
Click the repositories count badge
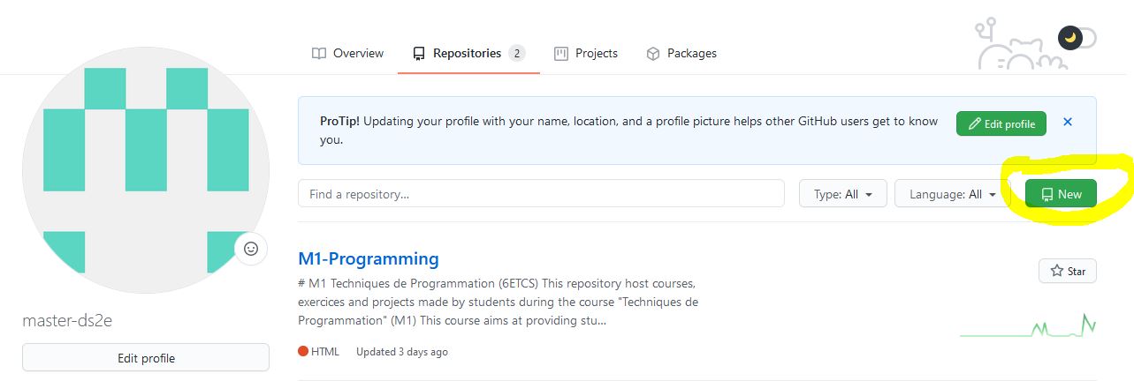[516, 54]
